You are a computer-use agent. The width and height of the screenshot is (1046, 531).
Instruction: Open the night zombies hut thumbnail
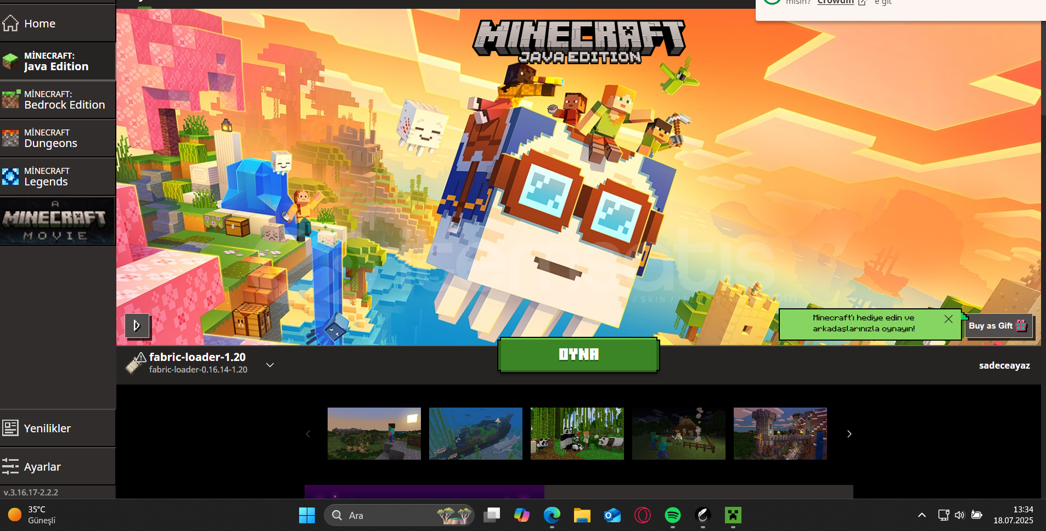pyautogui.click(x=679, y=433)
